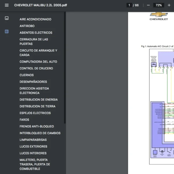
Task: Show document outline view in sidebar
Action: click(x=7, y=32)
